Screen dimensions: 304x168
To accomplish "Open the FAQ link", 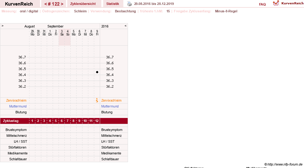I will pyautogui.click(x=262, y=4).
